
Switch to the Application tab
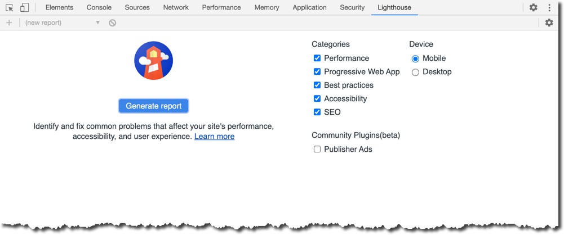tap(310, 7)
